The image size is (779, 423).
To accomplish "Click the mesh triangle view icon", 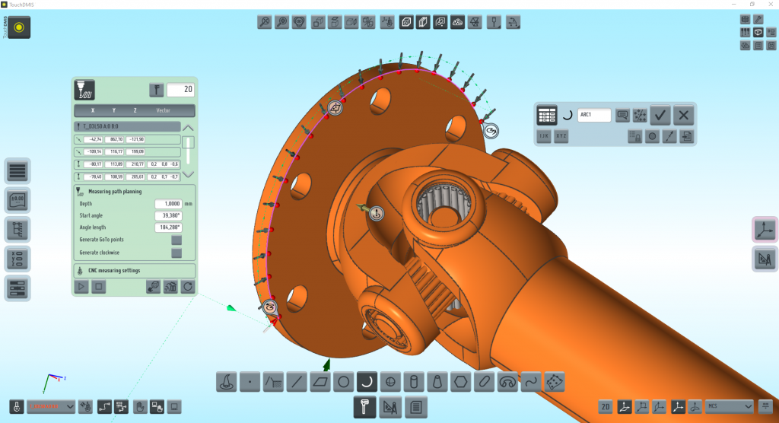I will 475,22.
